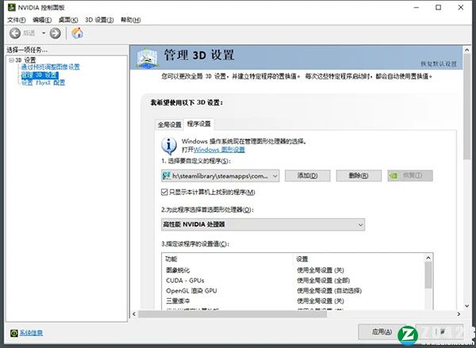476x348 pixels.
Task: Open the 系统信息 link
Action: click(x=31, y=333)
